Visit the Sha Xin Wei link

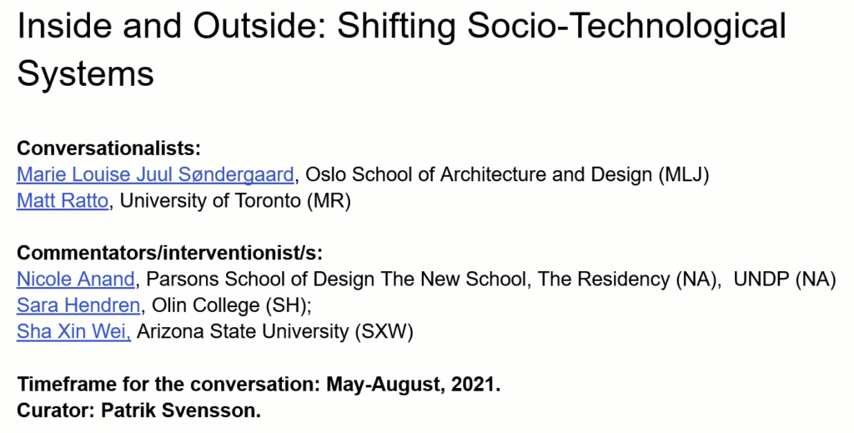pyautogui.click(x=73, y=331)
